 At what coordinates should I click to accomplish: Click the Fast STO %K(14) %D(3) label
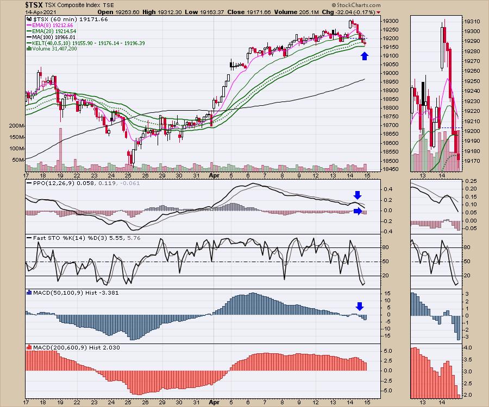tap(65, 238)
